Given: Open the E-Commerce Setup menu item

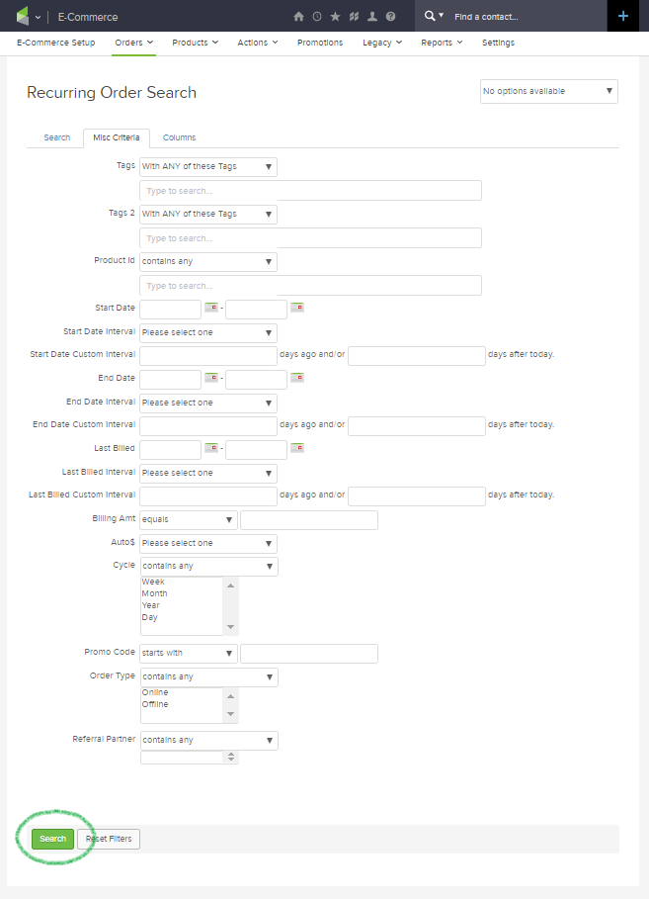Looking at the screenshot, I should pyautogui.click(x=56, y=43).
